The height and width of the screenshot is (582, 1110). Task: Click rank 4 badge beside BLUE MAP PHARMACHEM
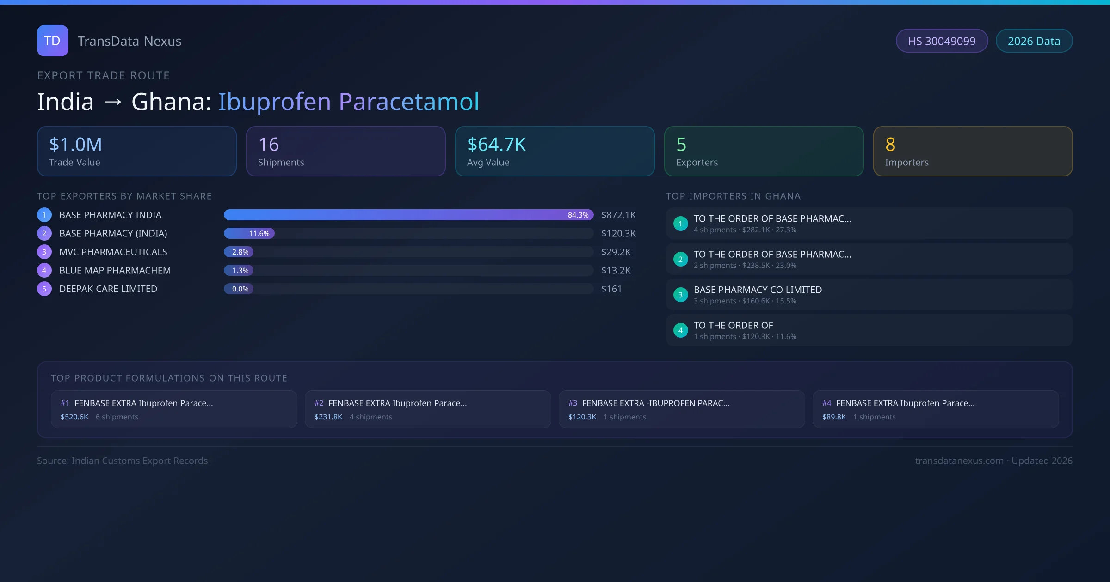point(44,270)
